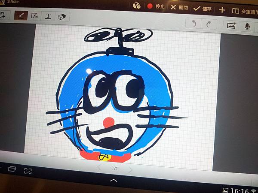The width and height of the screenshot is (258, 193).
Task: Open the 多重畫面 multi-window mode
Action: pyautogui.click(x=245, y=11)
